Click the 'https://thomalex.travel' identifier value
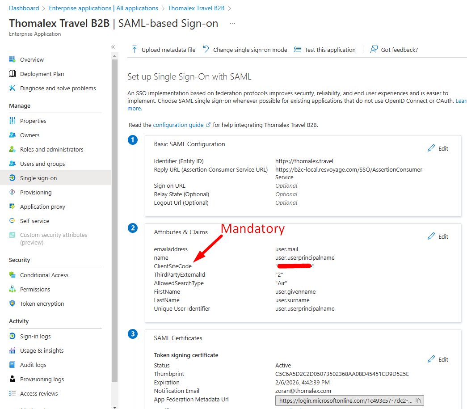Viewport: 467px width, 409px height. tap(304, 161)
